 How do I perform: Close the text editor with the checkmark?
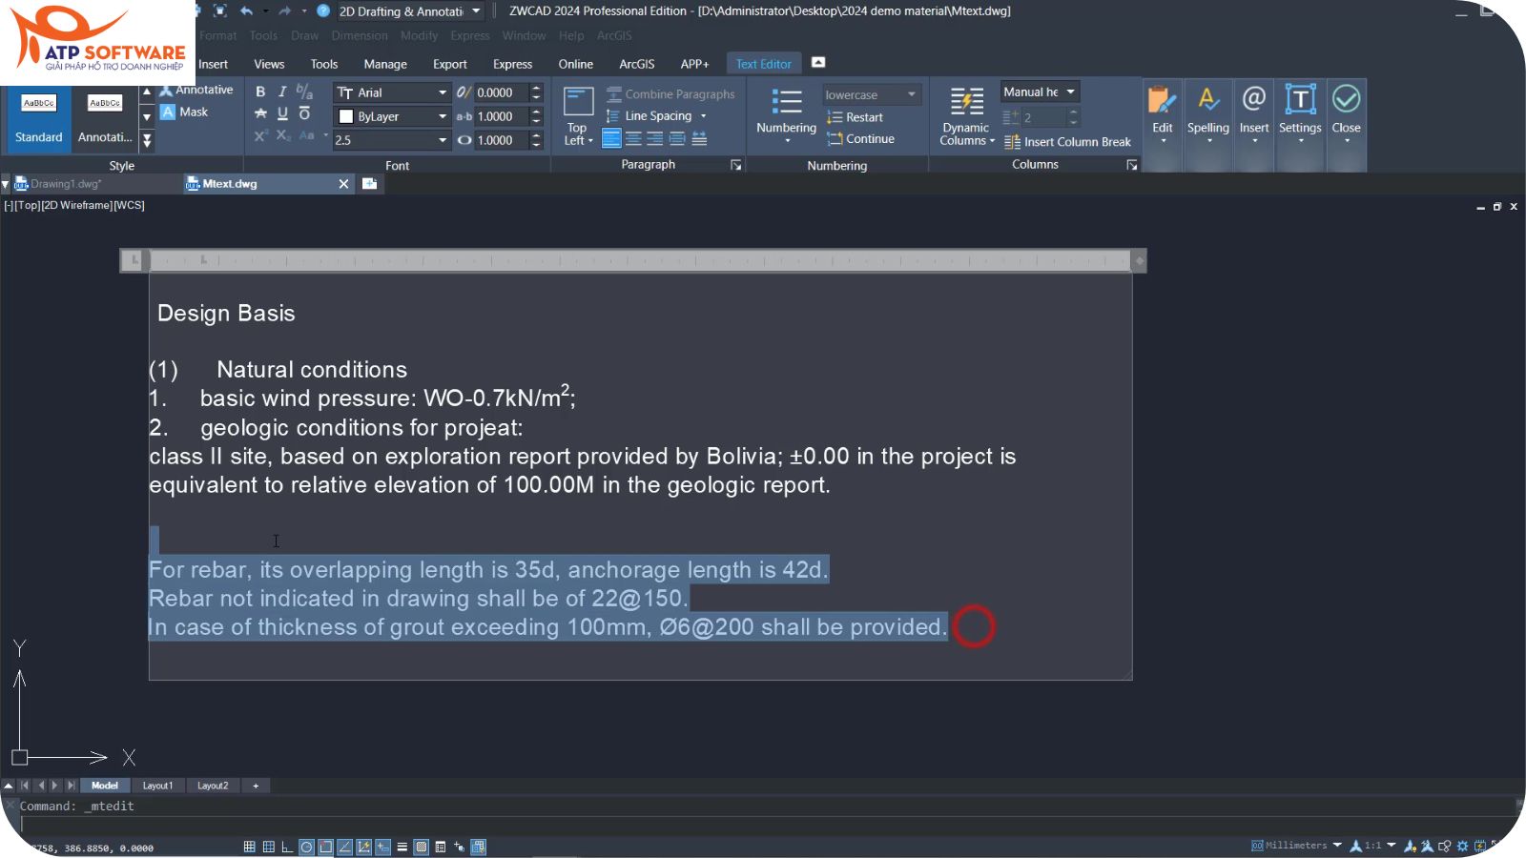(1346, 100)
